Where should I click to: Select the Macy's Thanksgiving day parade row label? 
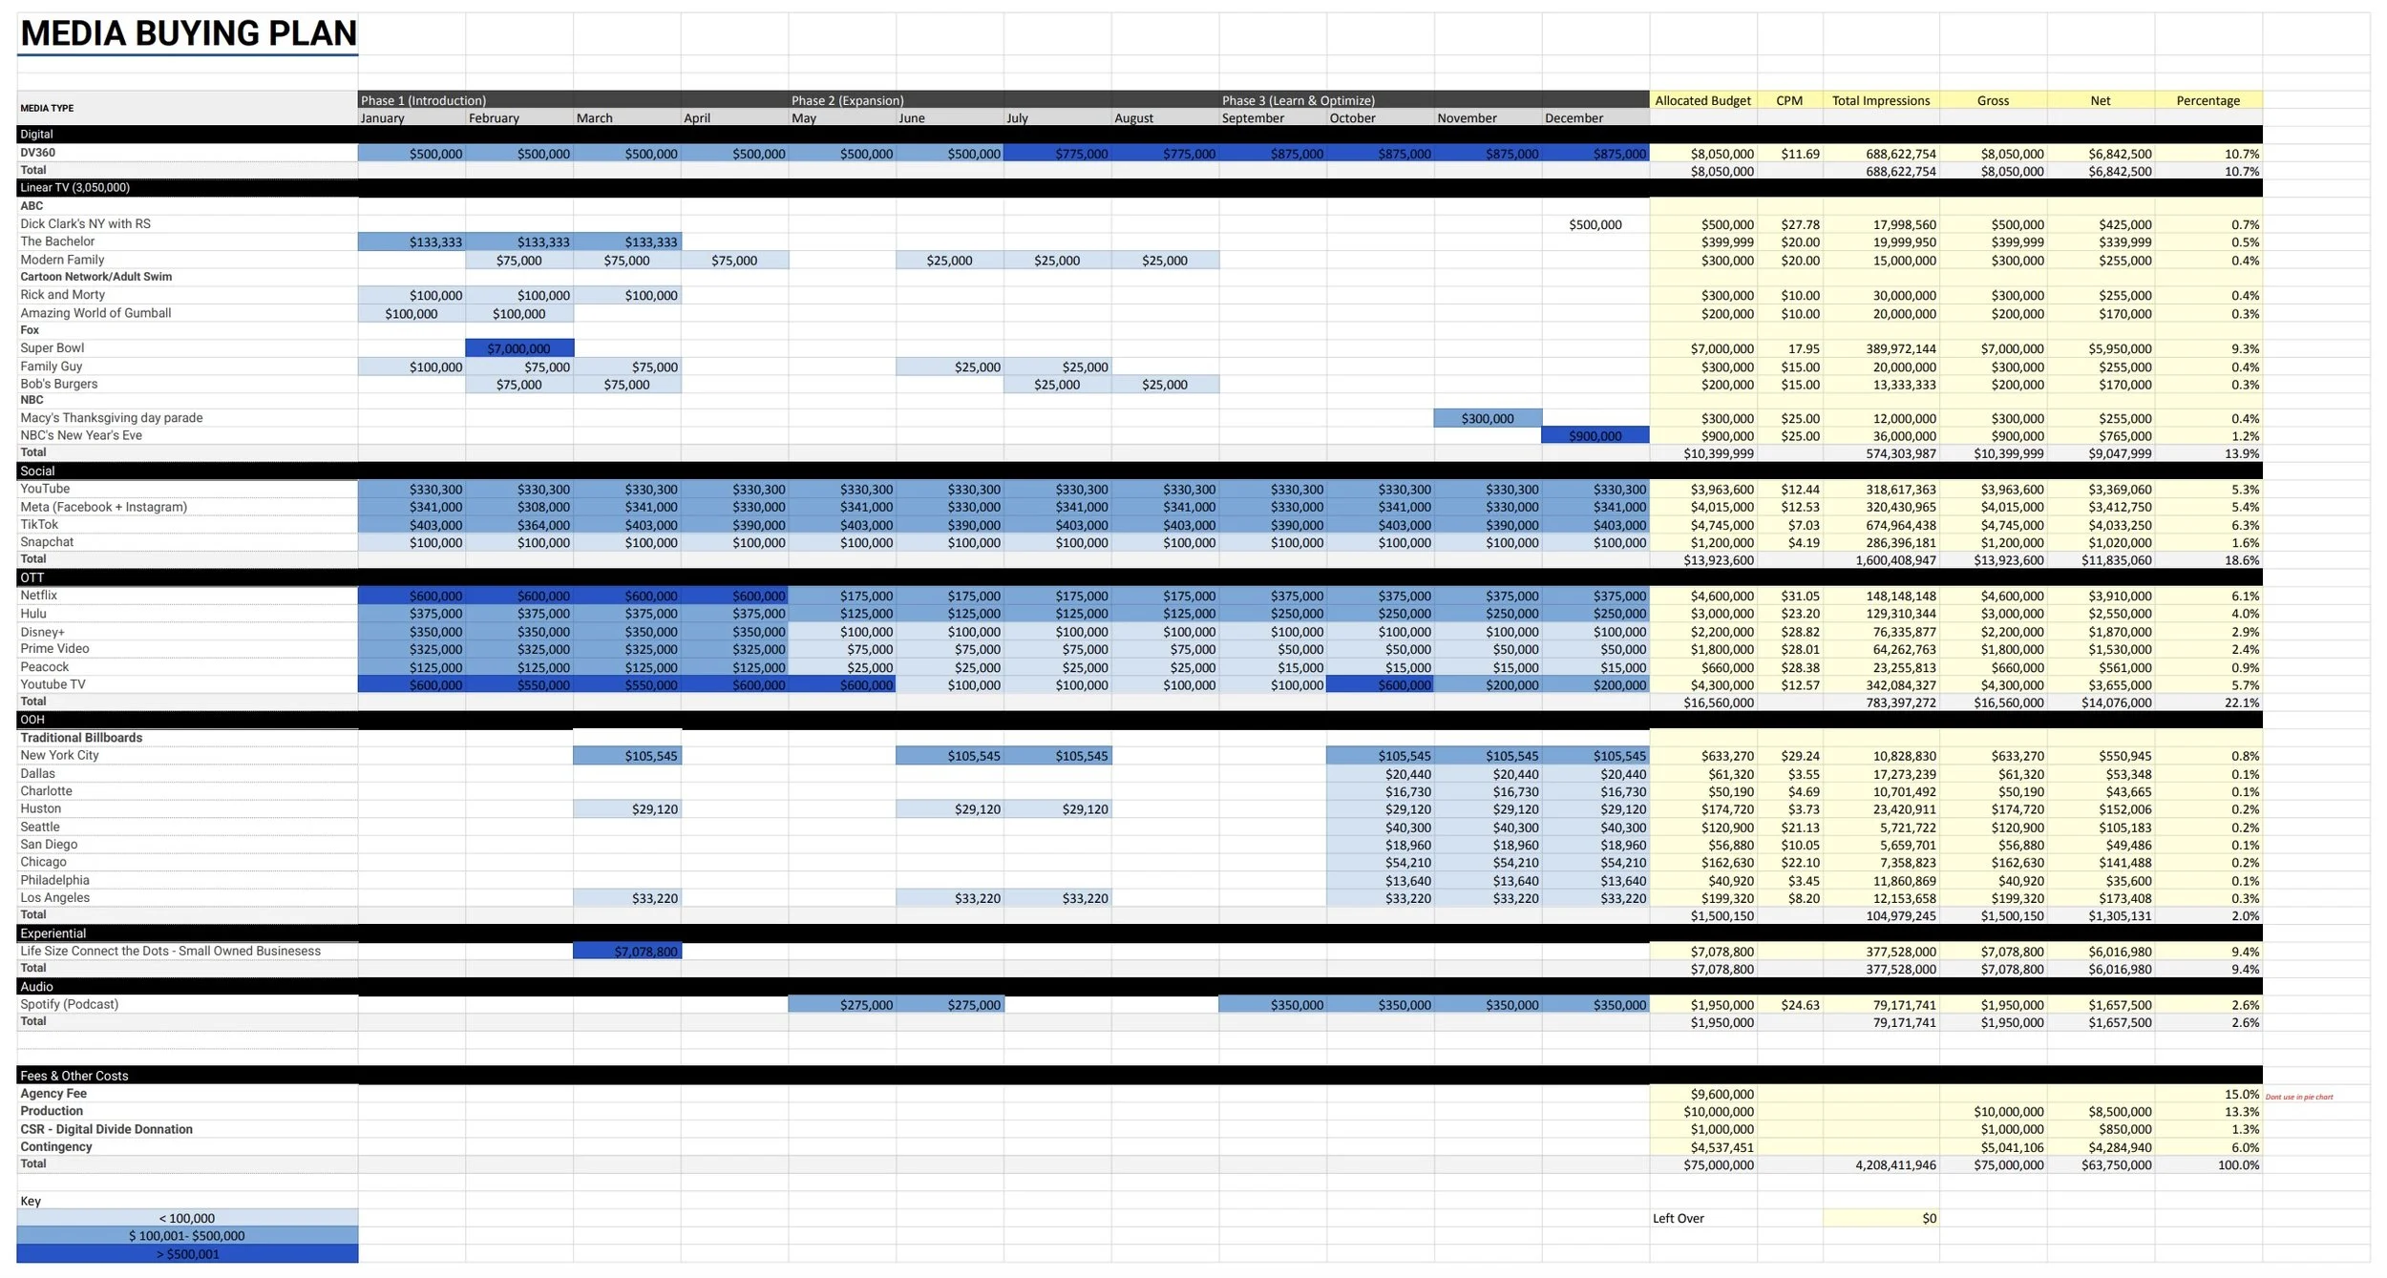(x=112, y=418)
